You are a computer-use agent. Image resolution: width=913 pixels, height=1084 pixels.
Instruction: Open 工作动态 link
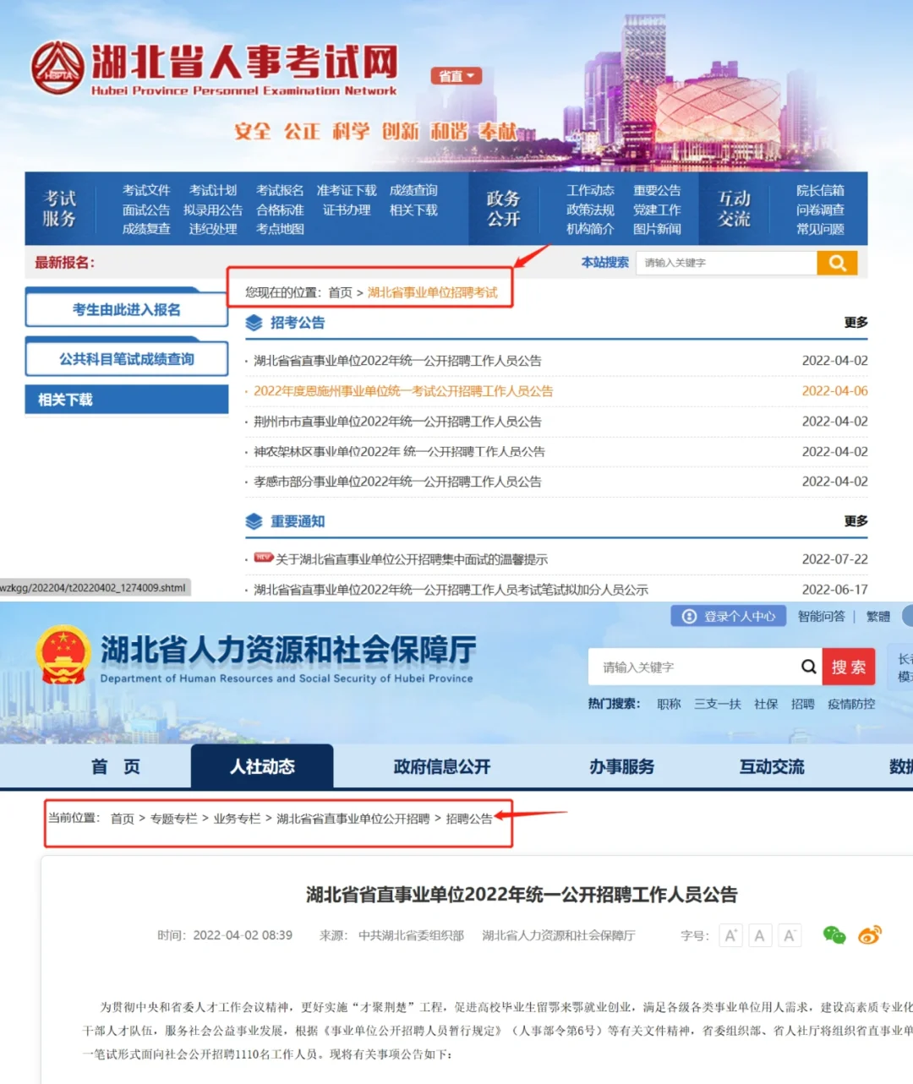(590, 190)
